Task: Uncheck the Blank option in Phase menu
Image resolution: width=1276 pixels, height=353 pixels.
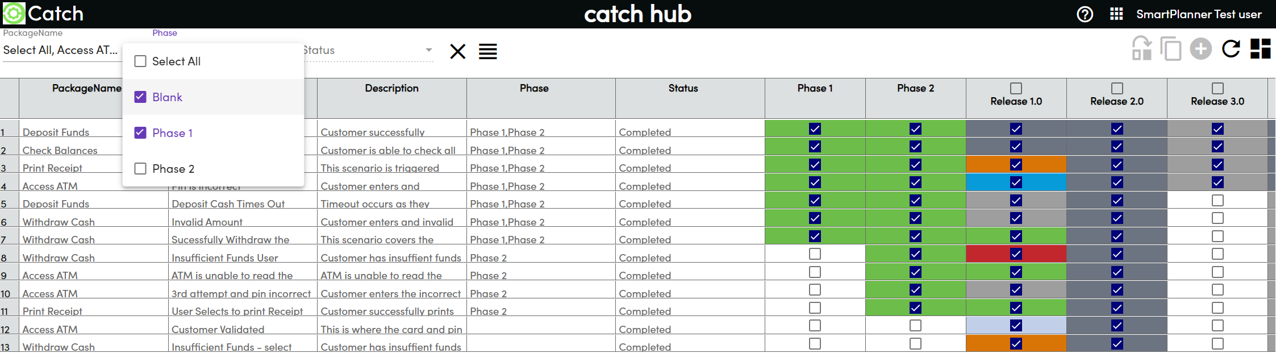Action: point(140,97)
